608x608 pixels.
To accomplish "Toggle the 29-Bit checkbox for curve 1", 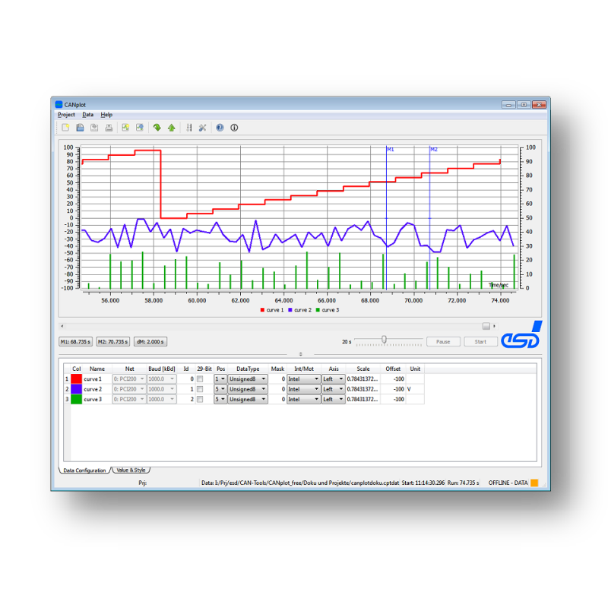I will [200, 378].
